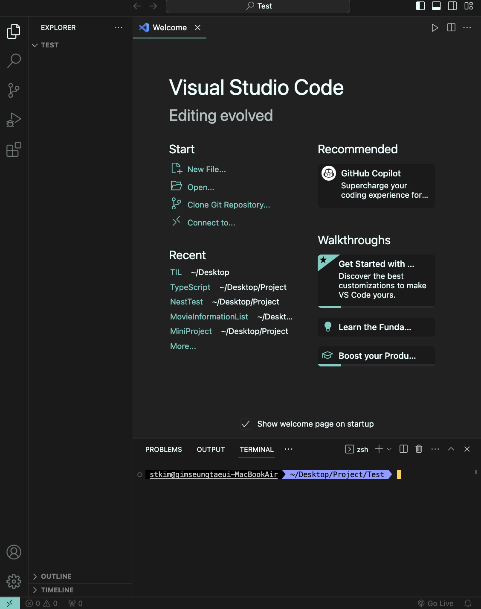Viewport: 481px width, 609px height.
Task: Select the TERMINAL panel tab
Action: click(x=257, y=449)
